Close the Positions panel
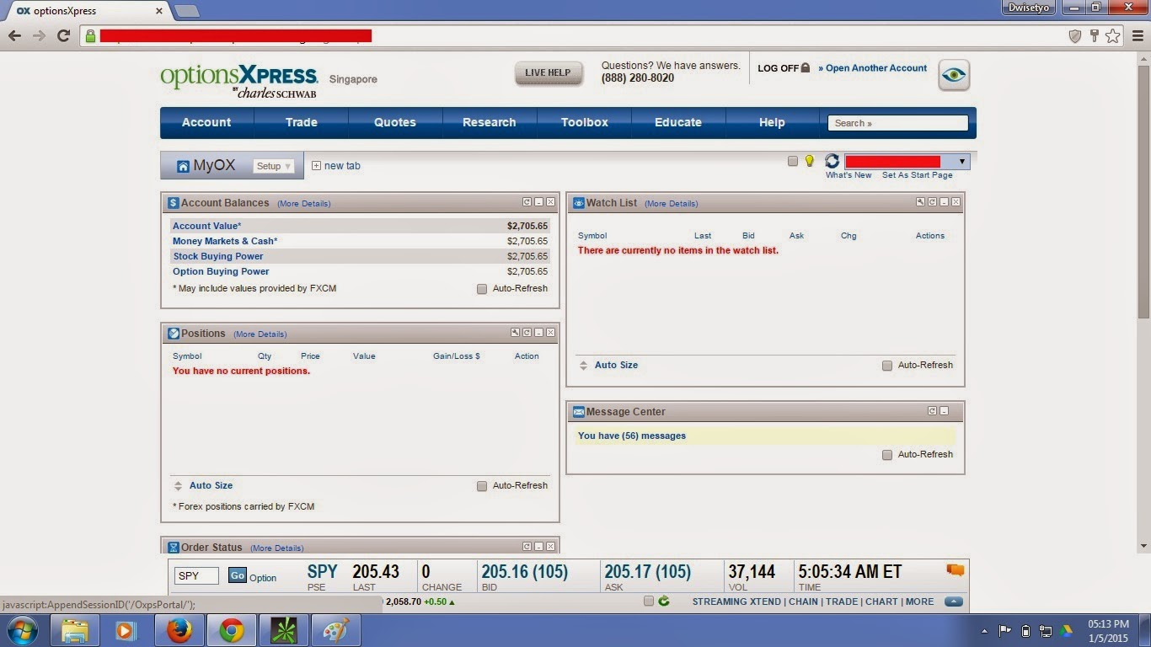The width and height of the screenshot is (1151, 647). click(550, 333)
